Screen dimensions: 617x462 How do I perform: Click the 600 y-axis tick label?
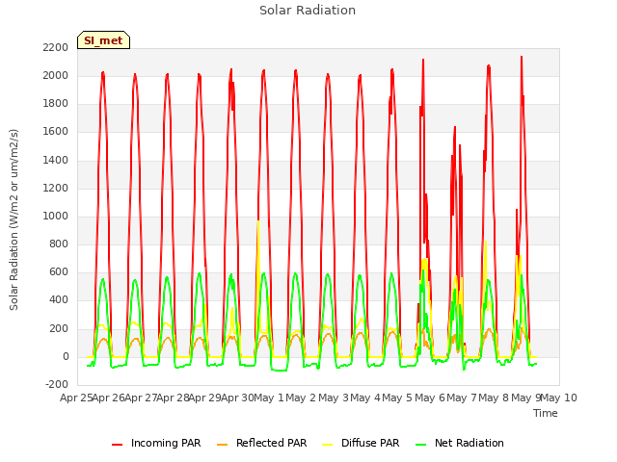pos(59,272)
